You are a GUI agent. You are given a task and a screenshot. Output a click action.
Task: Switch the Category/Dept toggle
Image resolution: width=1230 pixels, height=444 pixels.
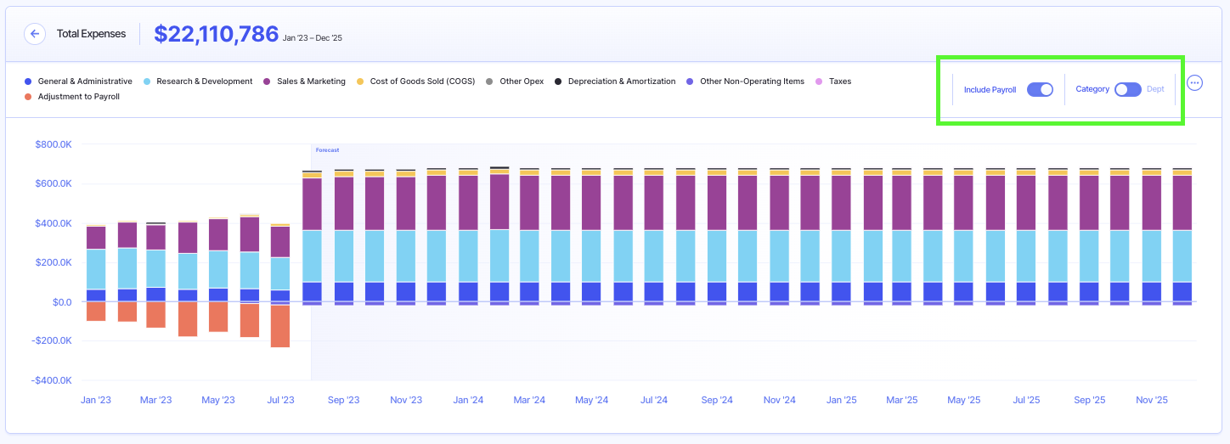pos(1127,89)
